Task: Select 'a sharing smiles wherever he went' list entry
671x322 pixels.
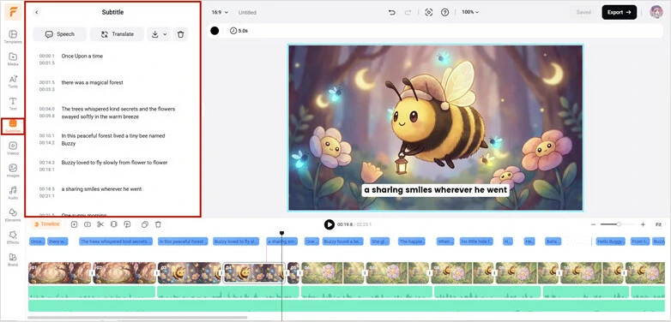Action: 101,188
